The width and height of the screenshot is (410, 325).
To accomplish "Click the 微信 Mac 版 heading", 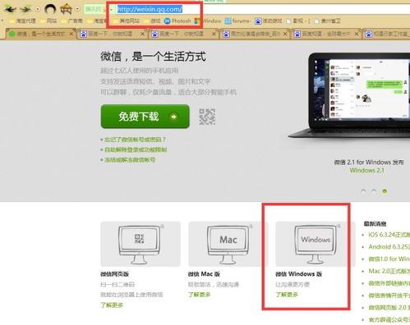I will click(x=204, y=274).
